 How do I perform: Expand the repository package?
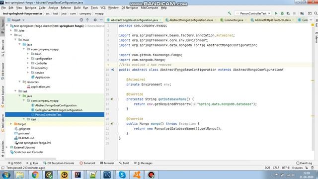click(28, 68)
